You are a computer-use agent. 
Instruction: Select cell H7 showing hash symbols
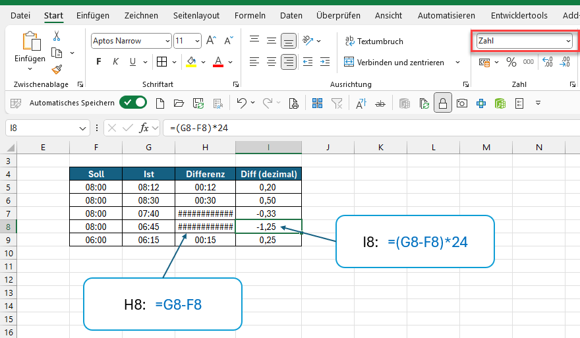click(x=205, y=213)
